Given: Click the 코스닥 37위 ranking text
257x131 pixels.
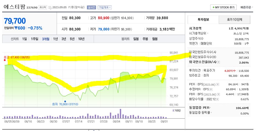Looking at the screenshot, I should tap(241, 34).
